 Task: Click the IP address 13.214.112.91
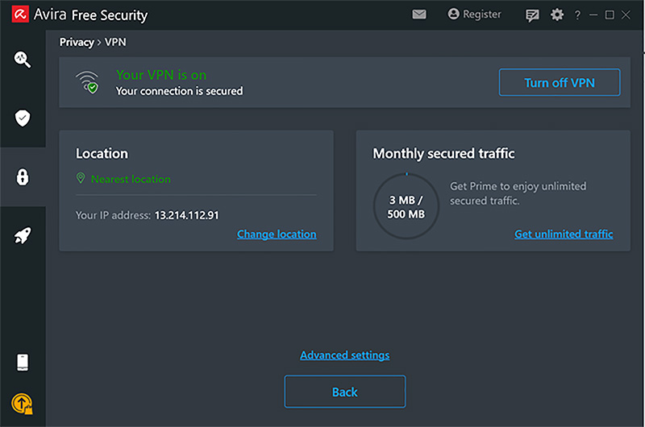click(x=187, y=215)
